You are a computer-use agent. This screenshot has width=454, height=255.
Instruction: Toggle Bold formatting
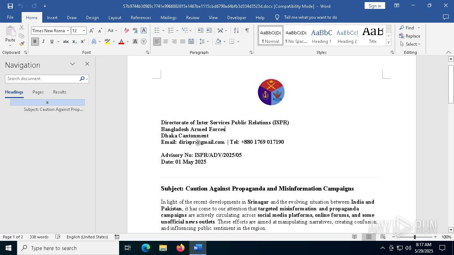[x=35, y=42]
